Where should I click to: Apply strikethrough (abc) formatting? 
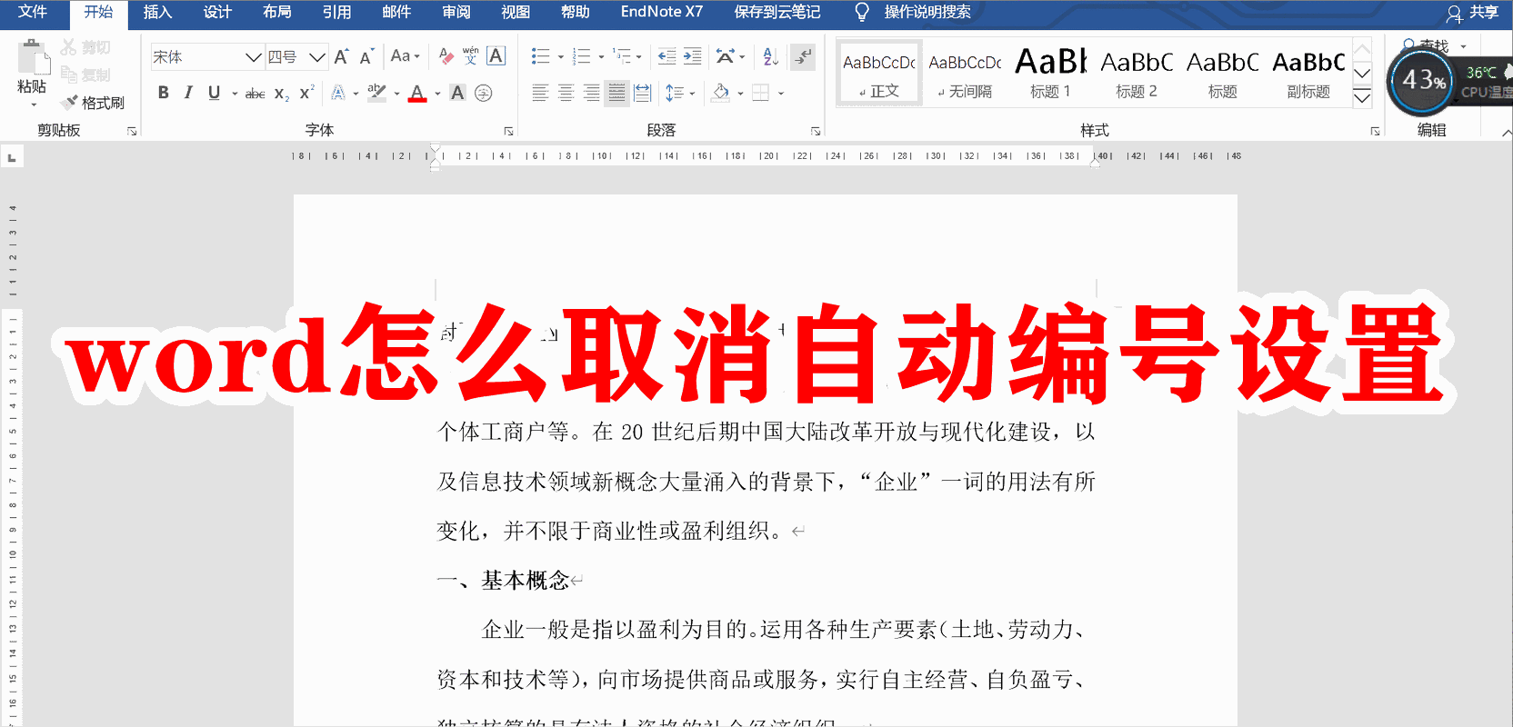pyautogui.click(x=255, y=93)
